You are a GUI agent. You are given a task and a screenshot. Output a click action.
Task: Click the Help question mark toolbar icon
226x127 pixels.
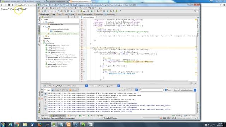[120, 11]
